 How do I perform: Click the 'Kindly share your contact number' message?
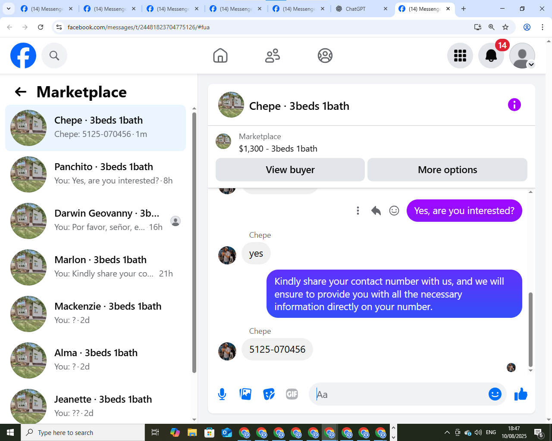click(394, 294)
